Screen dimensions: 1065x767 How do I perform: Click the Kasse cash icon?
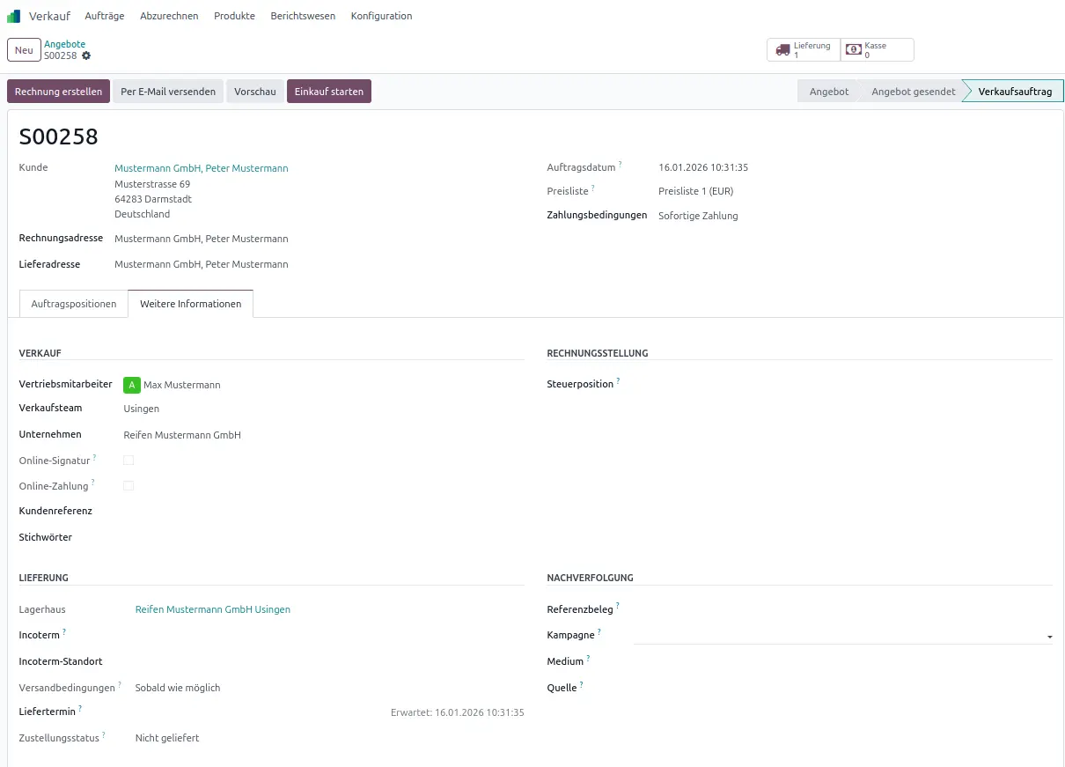(x=853, y=50)
